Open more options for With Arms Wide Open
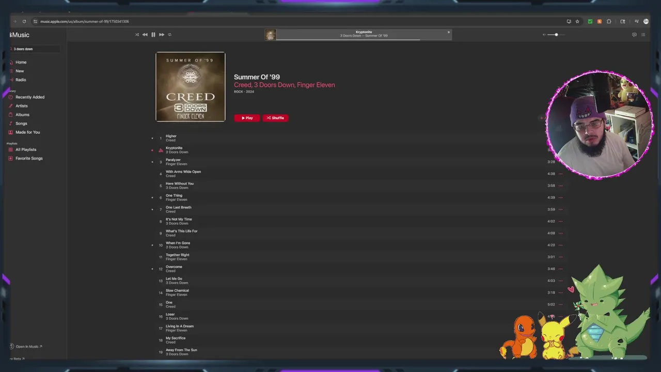The width and height of the screenshot is (661, 372). pyautogui.click(x=561, y=174)
